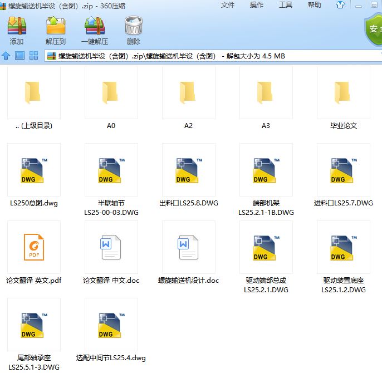382x373 pixels.
Task: Open the 文件 menu
Action: (x=228, y=5)
